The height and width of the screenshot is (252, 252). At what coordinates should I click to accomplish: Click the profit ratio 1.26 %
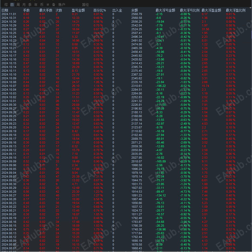tap(231, 29)
